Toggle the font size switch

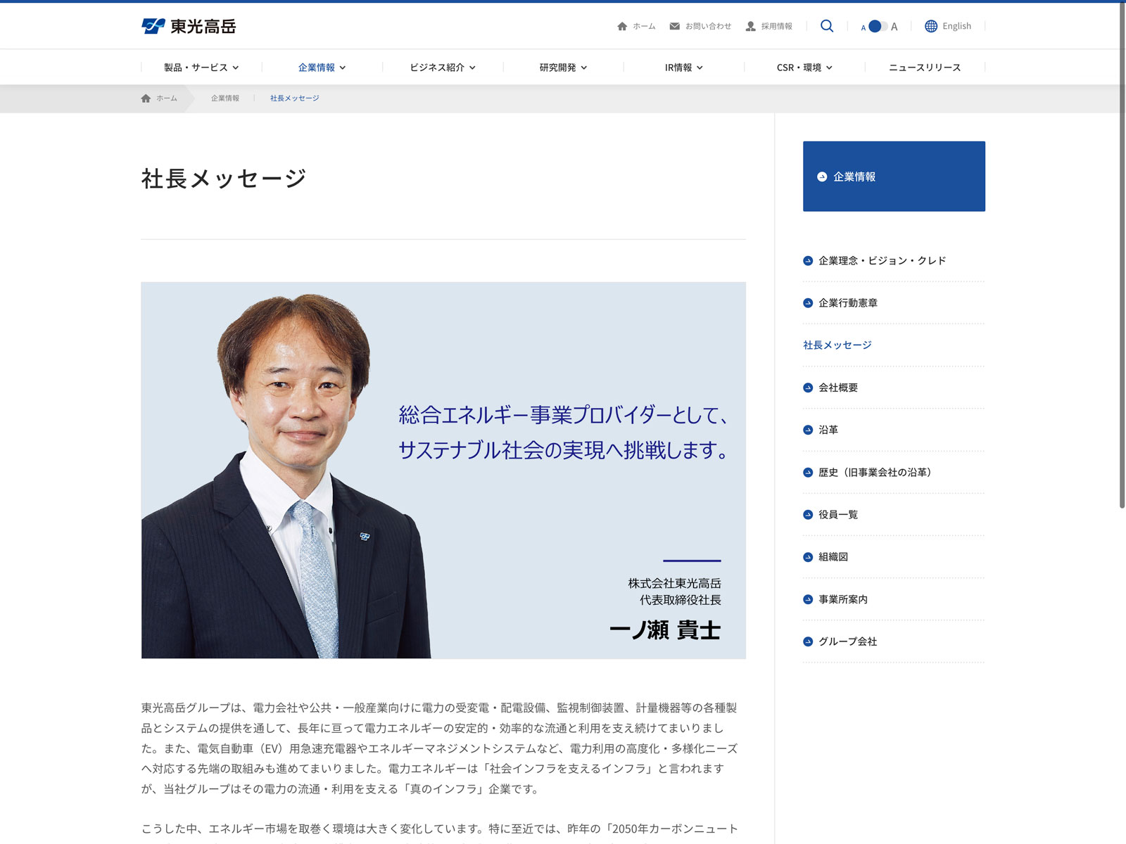878,26
